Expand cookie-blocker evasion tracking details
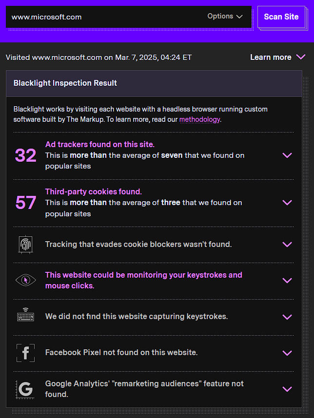Screen dimensions: 314x418 (287, 244)
